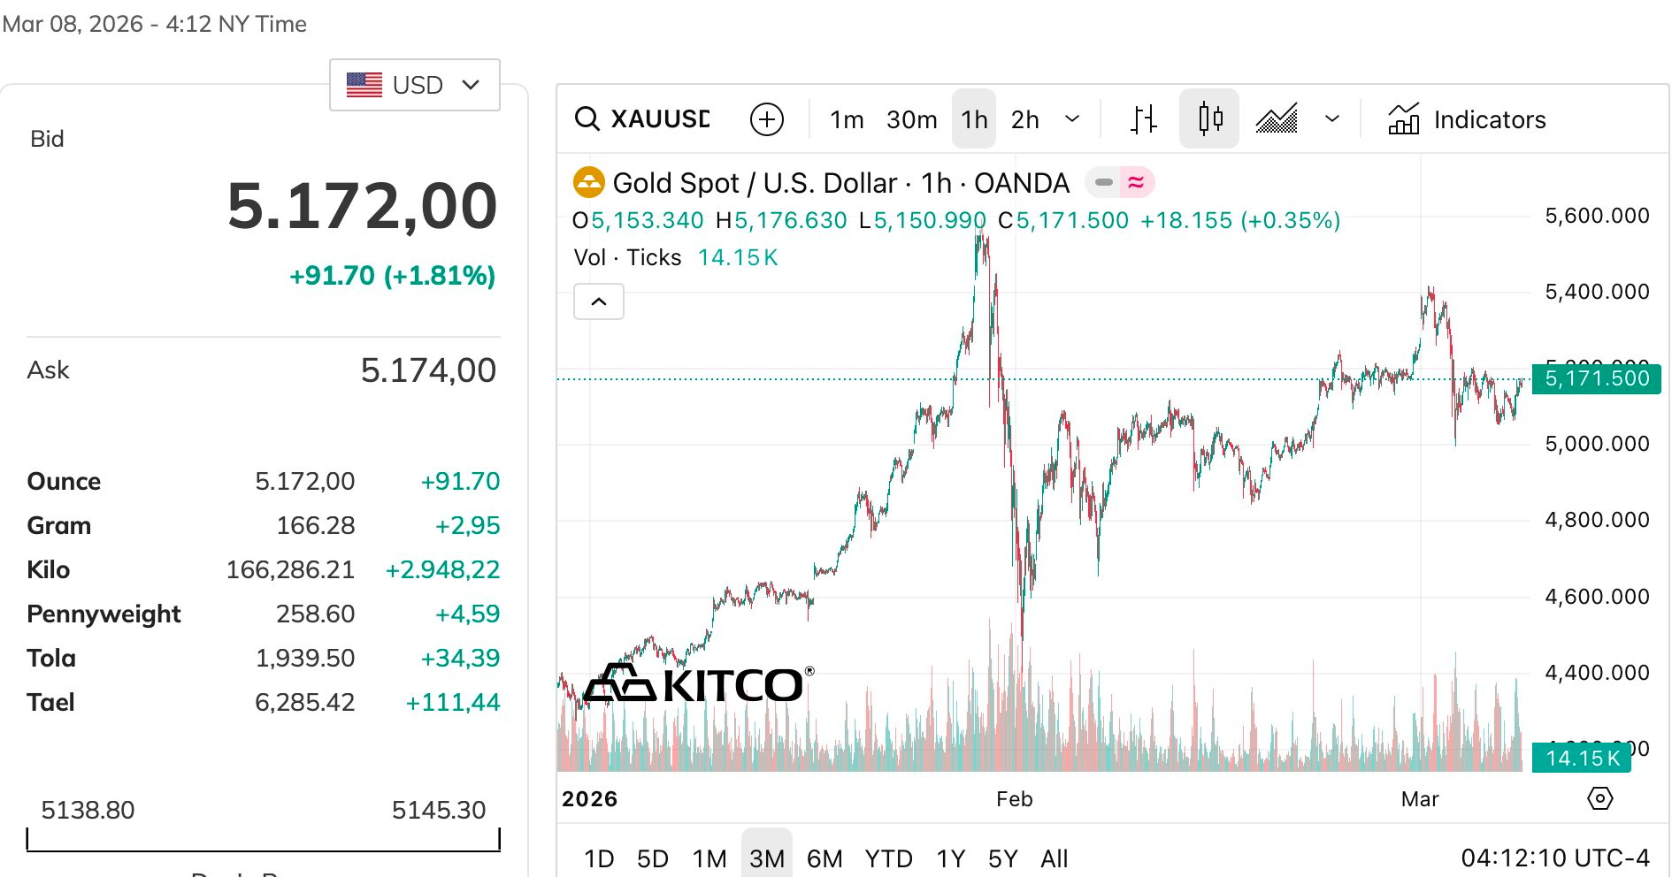Toggle the gray dash indicator pill
Image resolution: width=1672 pixels, height=877 pixels.
1103,183
